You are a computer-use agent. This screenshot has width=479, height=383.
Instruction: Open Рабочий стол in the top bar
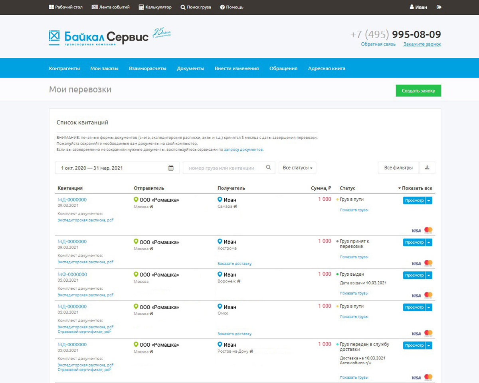click(65, 7)
